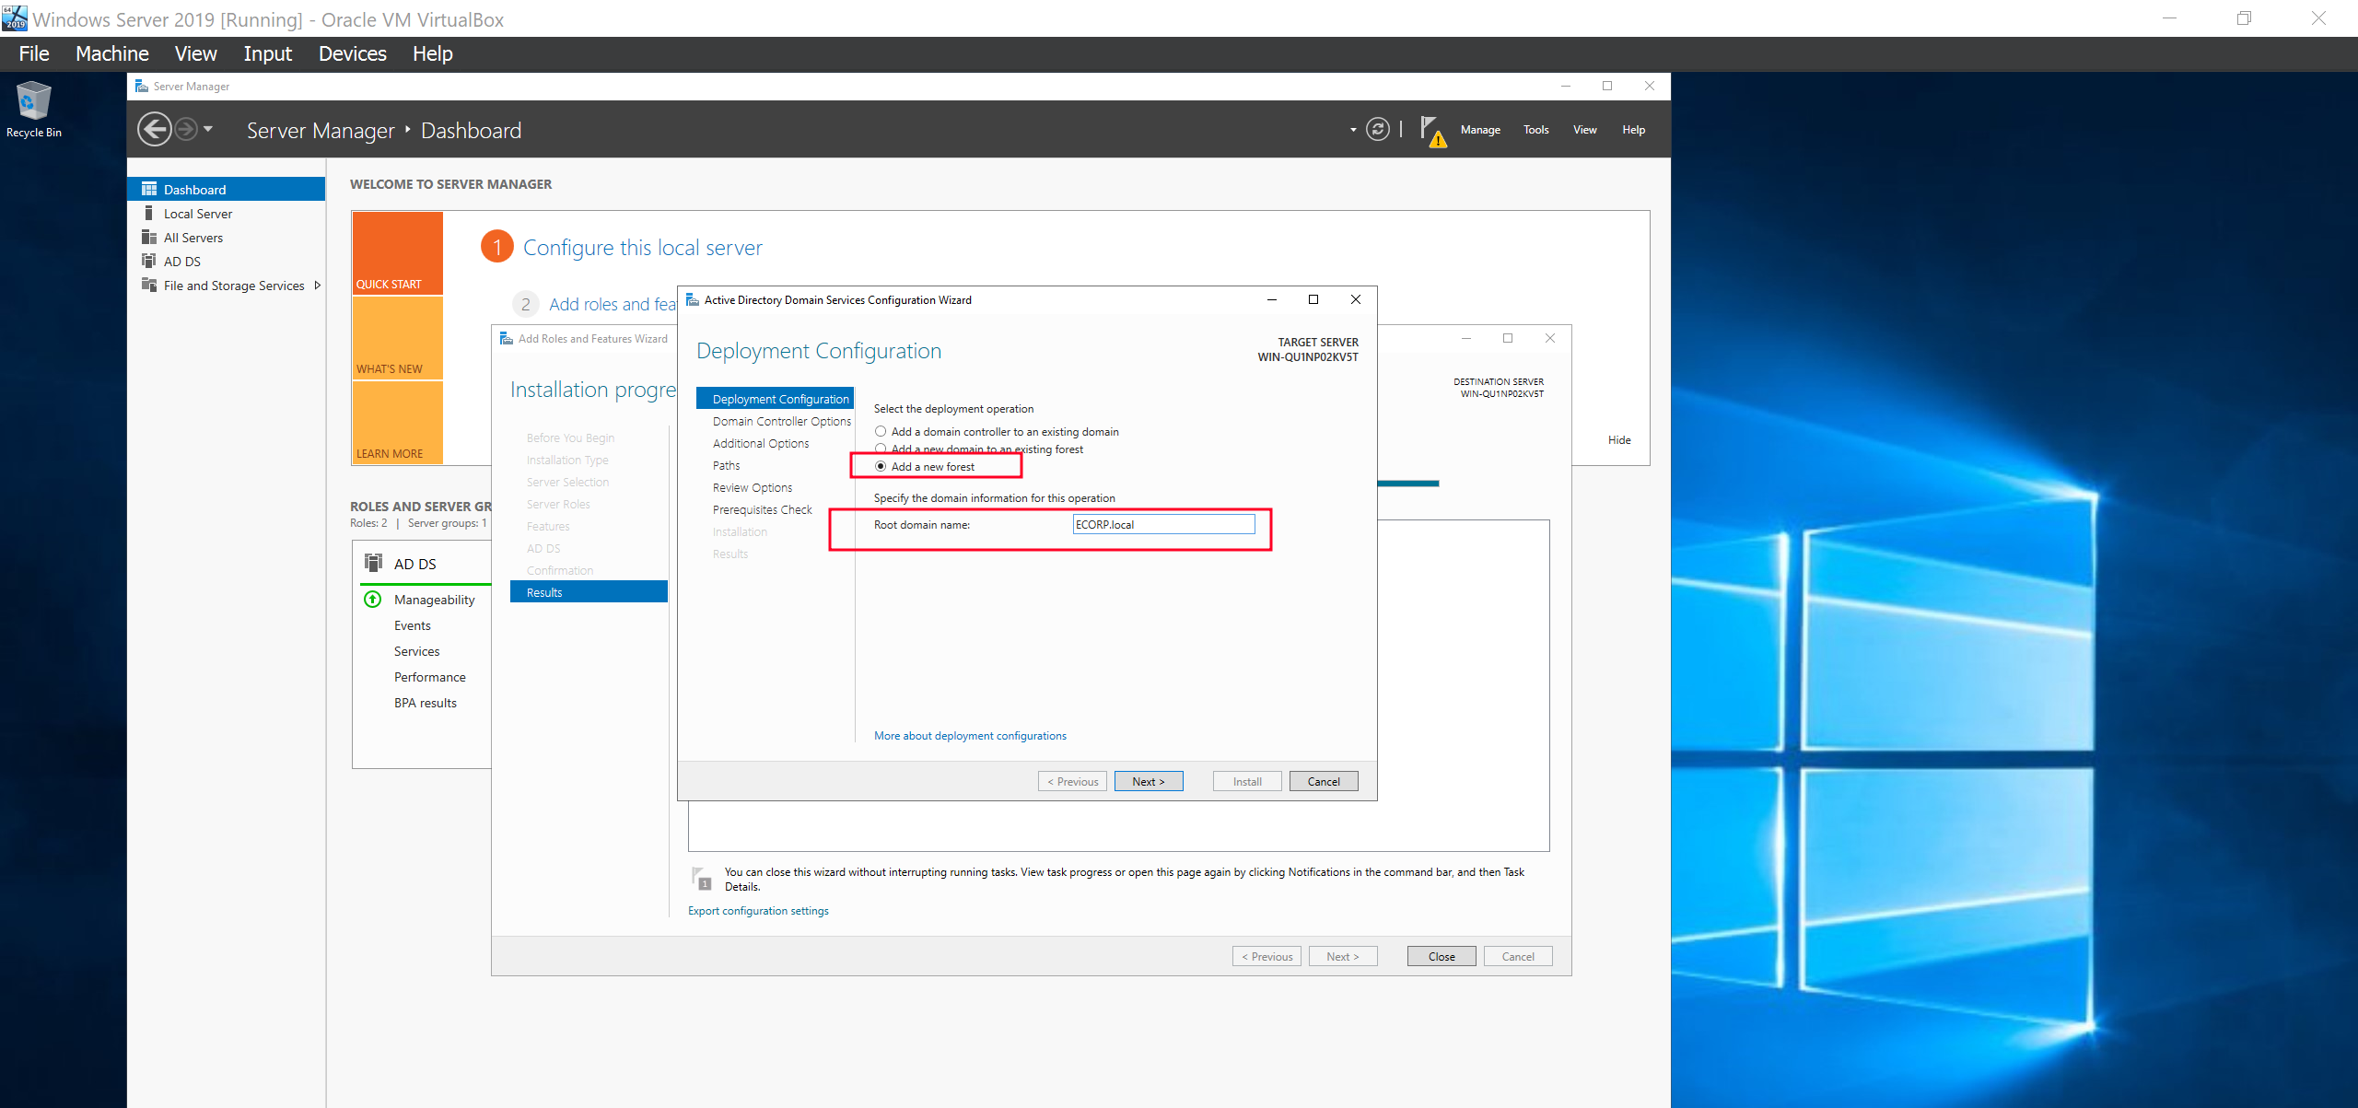
Task: Click Install in AD DS Configuration Wizard
Action: point(1247,781)
